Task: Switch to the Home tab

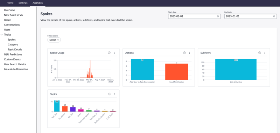Action: point(10,3)
